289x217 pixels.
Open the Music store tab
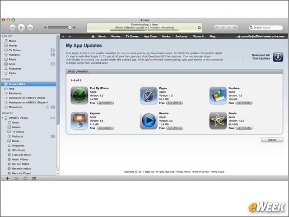point(102,36)
